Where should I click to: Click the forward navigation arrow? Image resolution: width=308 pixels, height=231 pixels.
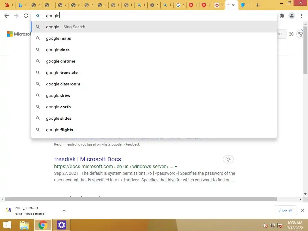click(x=16, y=16)
